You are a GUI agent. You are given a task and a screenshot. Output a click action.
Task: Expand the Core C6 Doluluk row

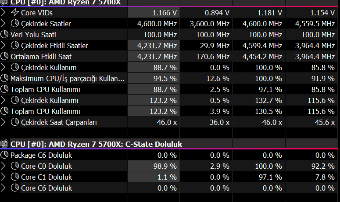[3, 188]
